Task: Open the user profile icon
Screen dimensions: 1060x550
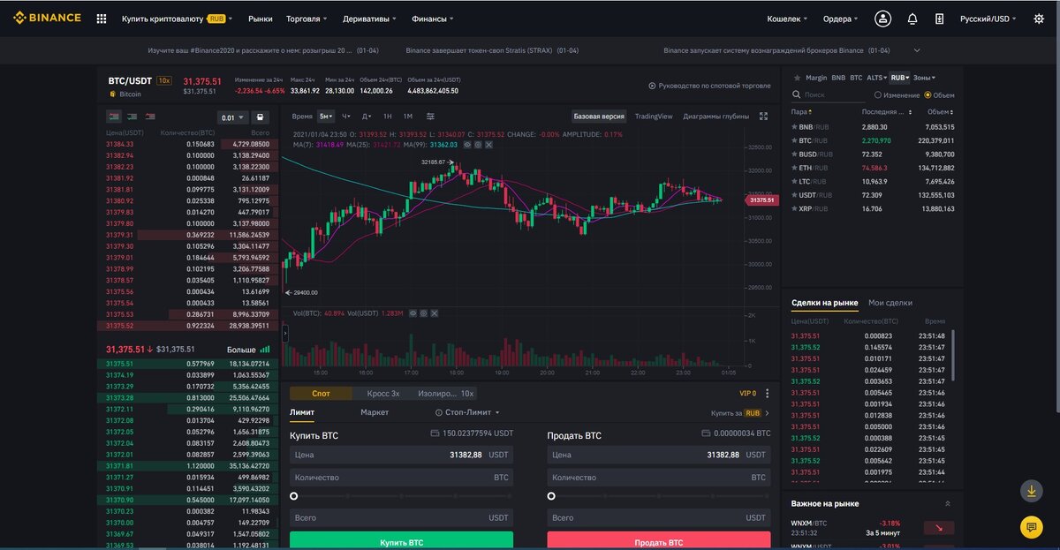Action: [882, 19]
